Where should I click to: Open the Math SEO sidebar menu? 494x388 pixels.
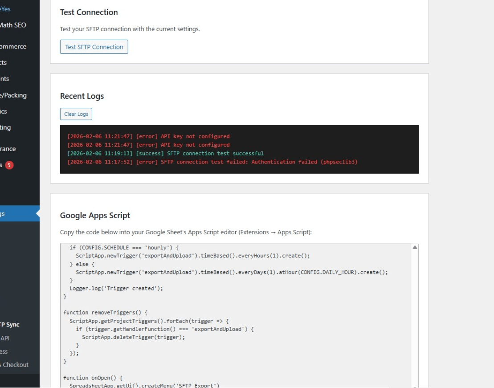[x=13, y=25]
